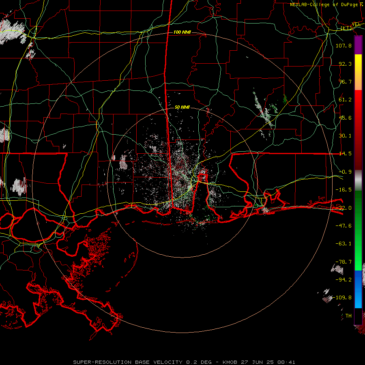Pick the -63.1 scale value

[344, 244]
